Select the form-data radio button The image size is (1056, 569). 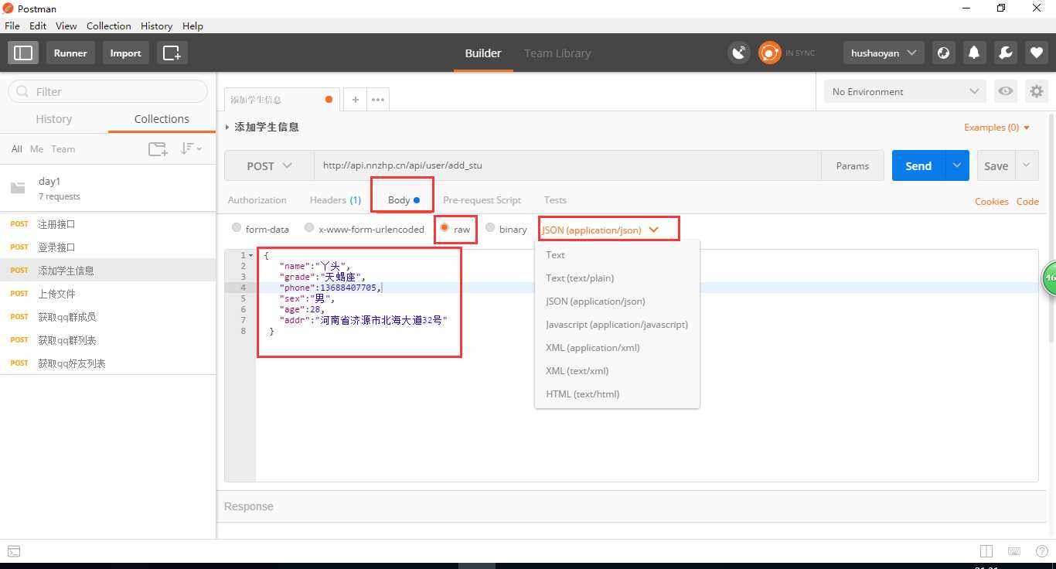[x=237, y=228]
